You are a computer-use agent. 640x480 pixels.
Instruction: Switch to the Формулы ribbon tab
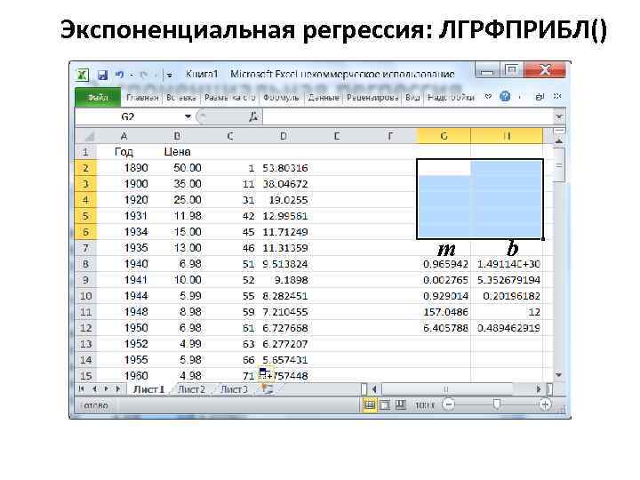tap(281, 98)
